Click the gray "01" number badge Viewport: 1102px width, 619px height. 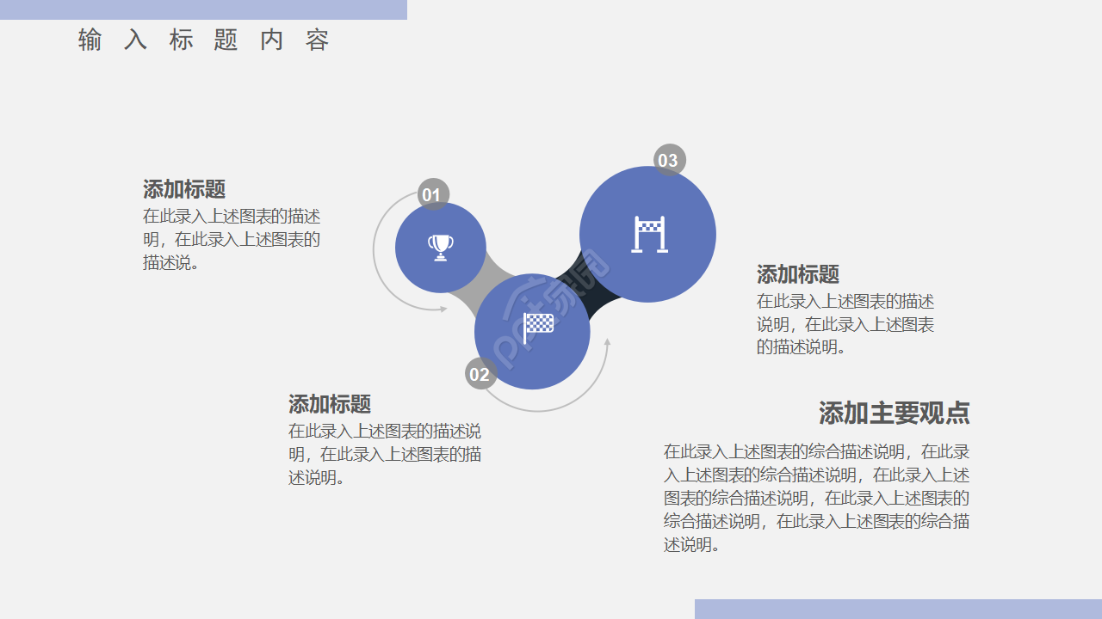pyautogui.click(x=431, y=194)
